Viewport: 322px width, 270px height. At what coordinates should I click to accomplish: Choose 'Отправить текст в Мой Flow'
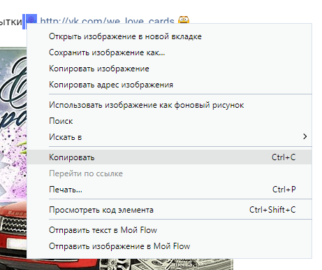[x=169, y=230]
